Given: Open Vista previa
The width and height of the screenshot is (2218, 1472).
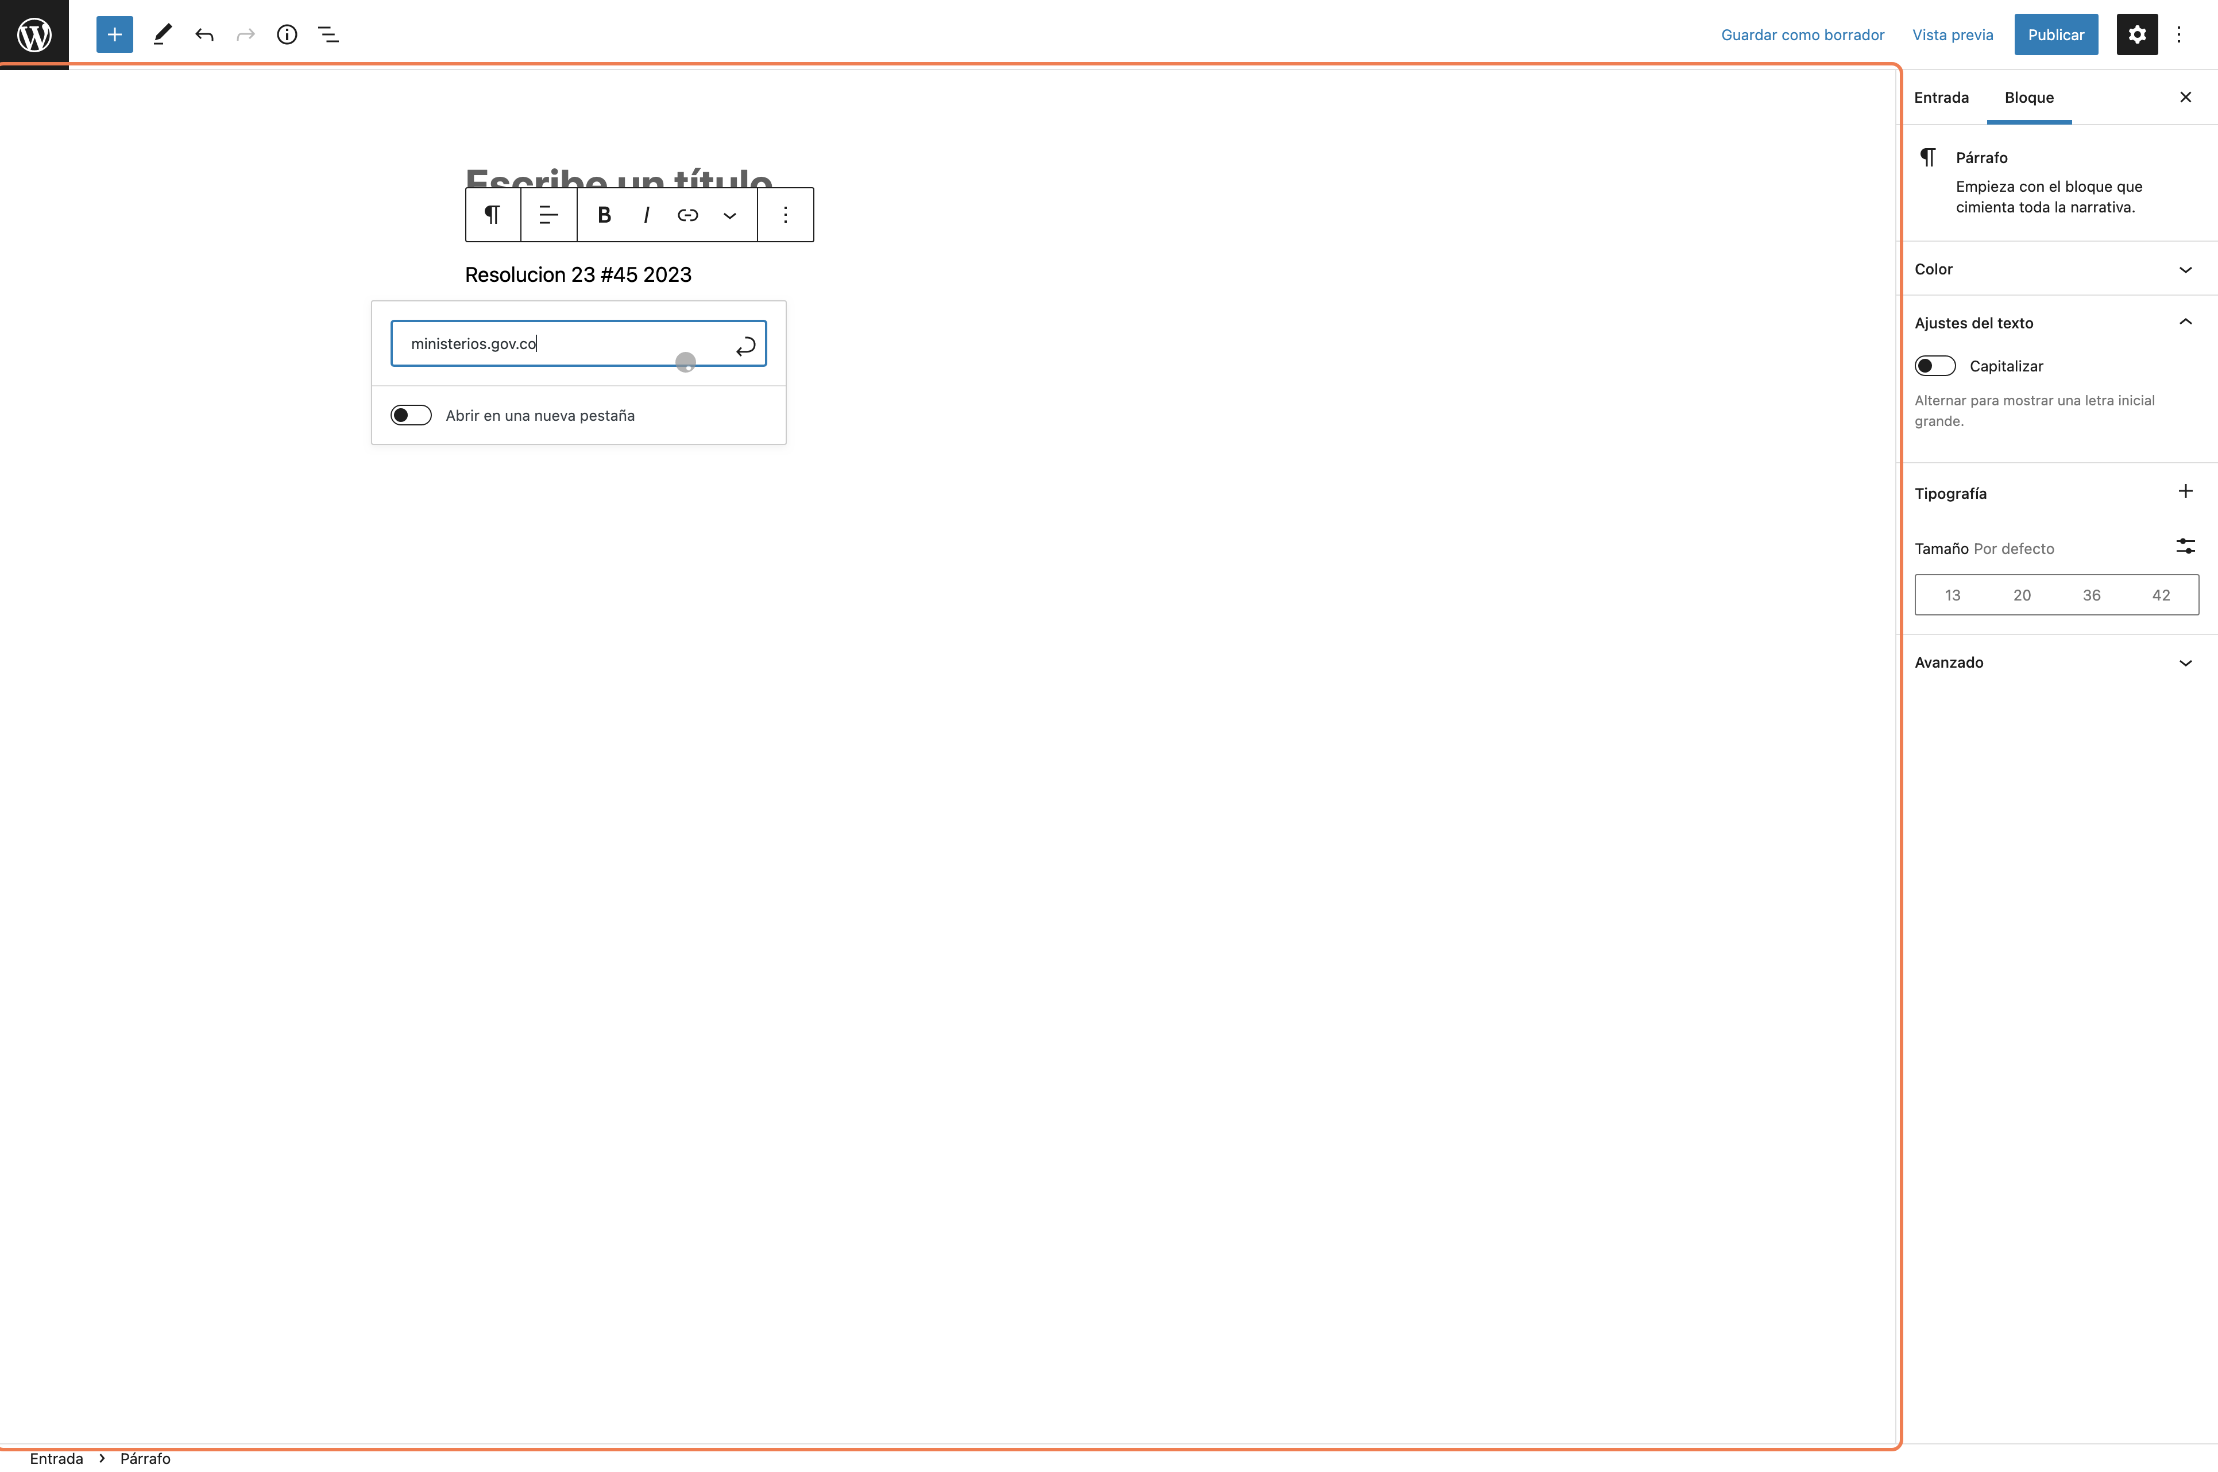Looking at the screenshot, I should click(1952, 35).
